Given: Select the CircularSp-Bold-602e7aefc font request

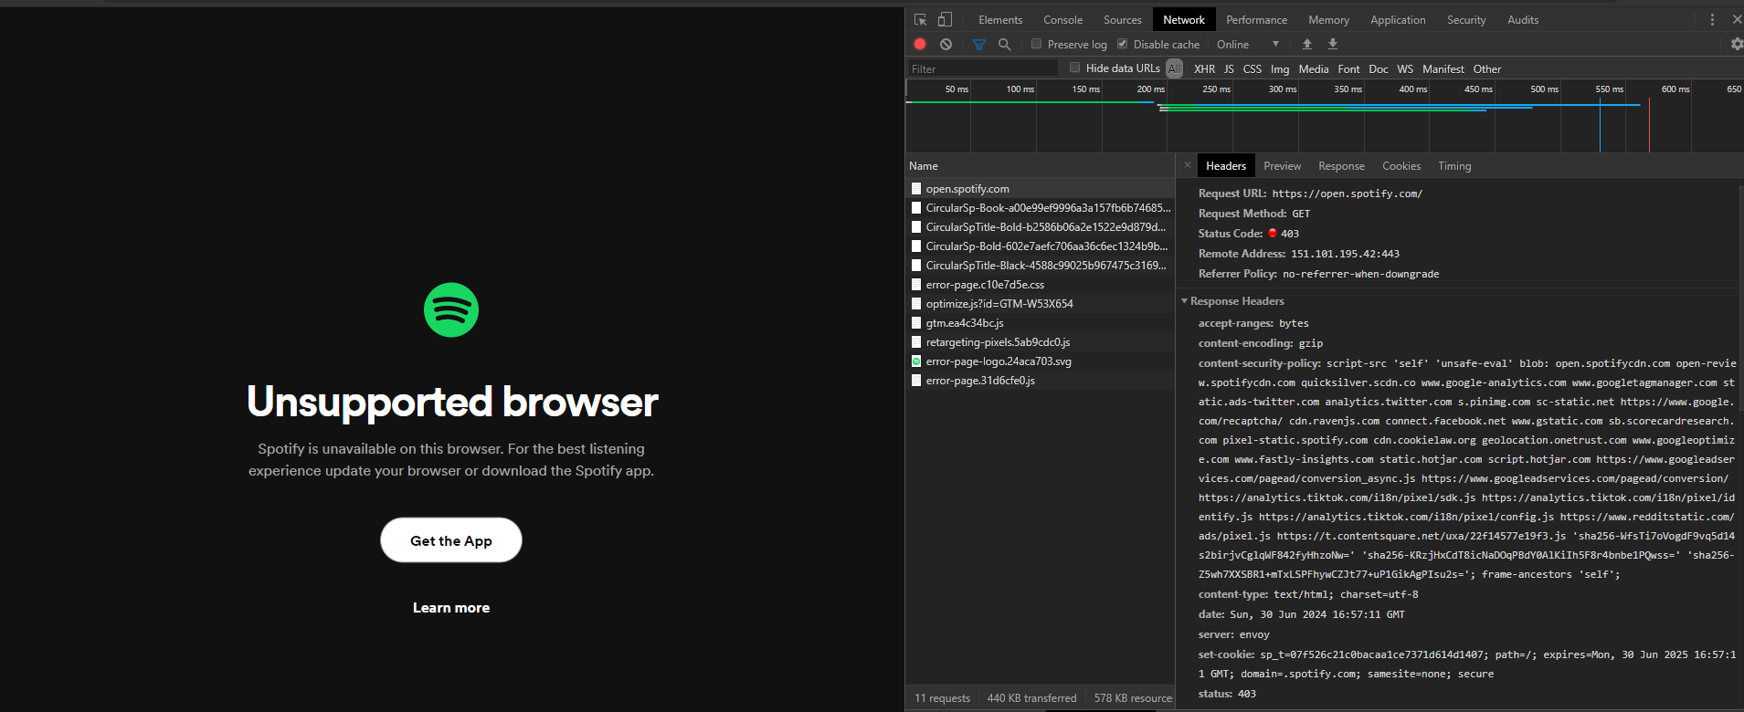Looking at the screenshot, I should pos(1040,246).
